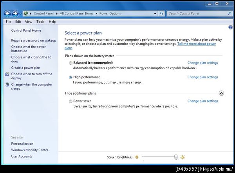
Task: Open recent pages dropdown beside Forward arrow
Action: tap(21, 14)
